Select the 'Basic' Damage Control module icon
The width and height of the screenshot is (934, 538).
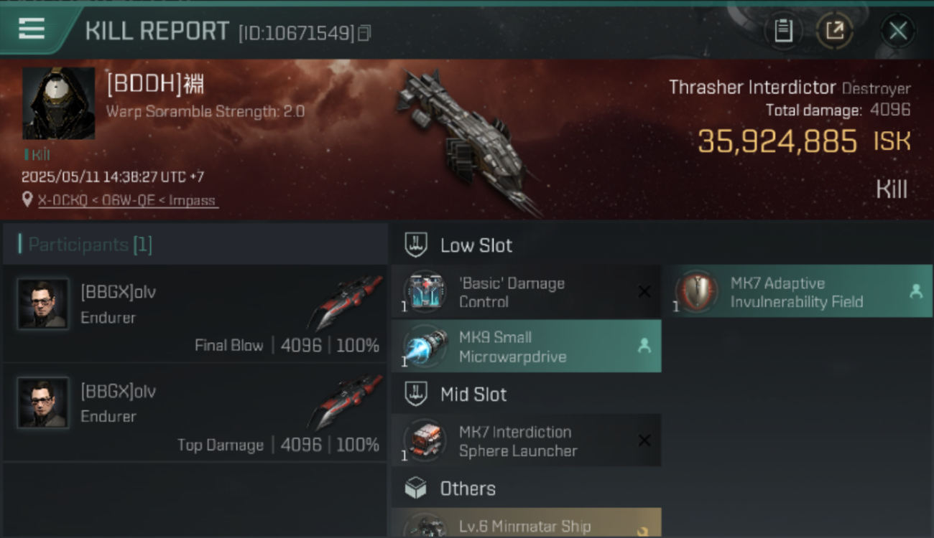point(425,292)
